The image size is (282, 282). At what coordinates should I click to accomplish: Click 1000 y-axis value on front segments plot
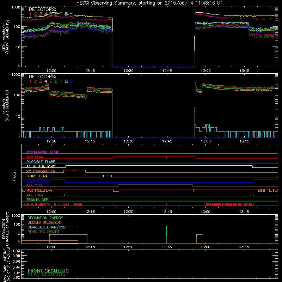coord(16,7)
